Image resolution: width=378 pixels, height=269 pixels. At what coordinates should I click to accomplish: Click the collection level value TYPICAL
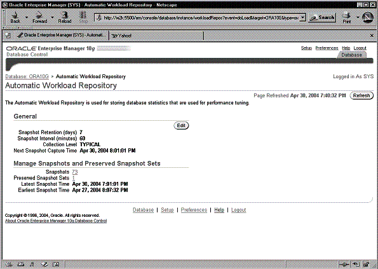(x=90, y=144)
